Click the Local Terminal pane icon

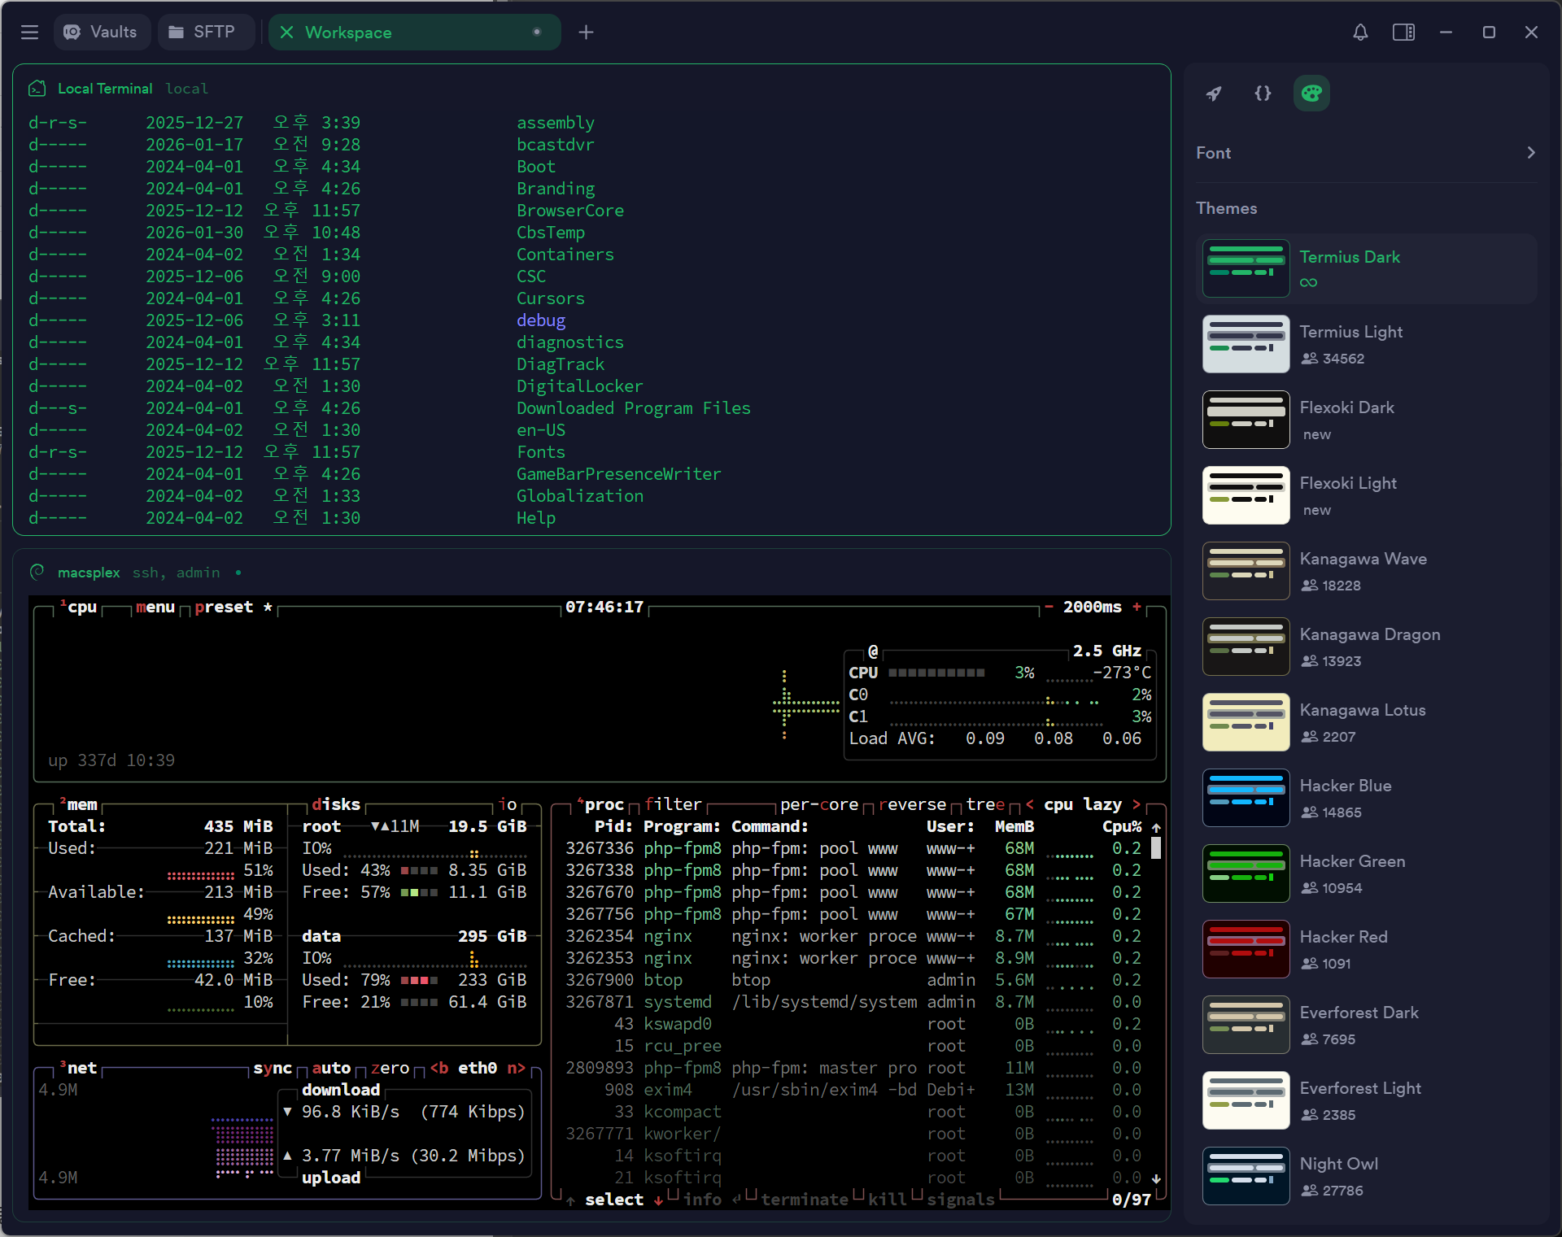37,89
